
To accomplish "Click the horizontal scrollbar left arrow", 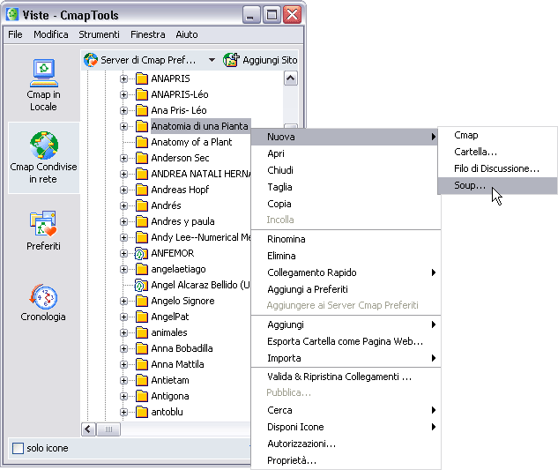I will (88, 429).
